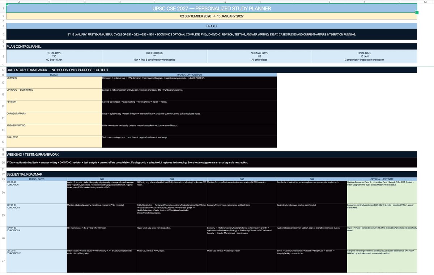This screenshot has width=434, height=275.
Task: Click output cell 'Lecture is not completion until...'
Action: click(x=190, y=94)
